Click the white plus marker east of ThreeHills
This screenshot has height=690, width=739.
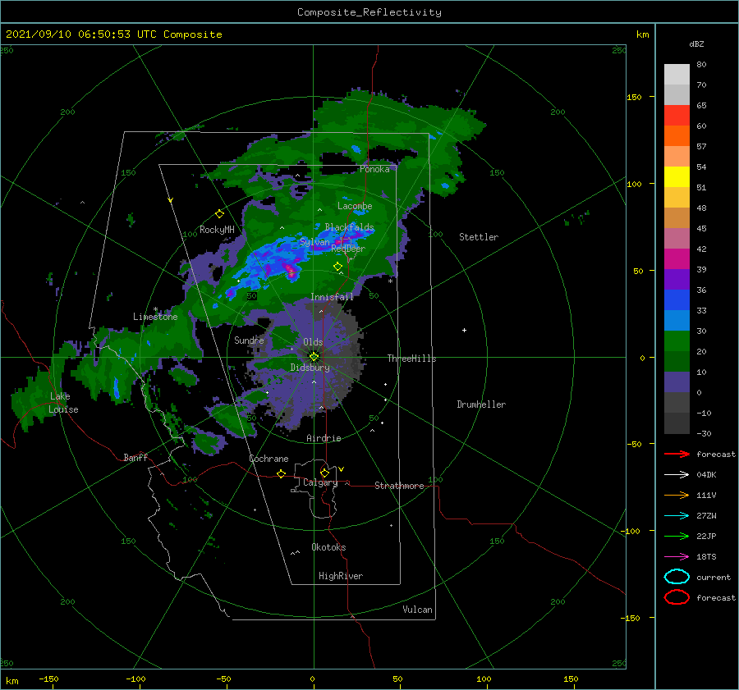464,330
